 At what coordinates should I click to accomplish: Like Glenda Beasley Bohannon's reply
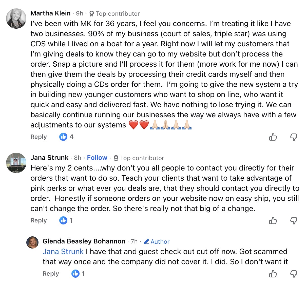[x=273, y=274]
